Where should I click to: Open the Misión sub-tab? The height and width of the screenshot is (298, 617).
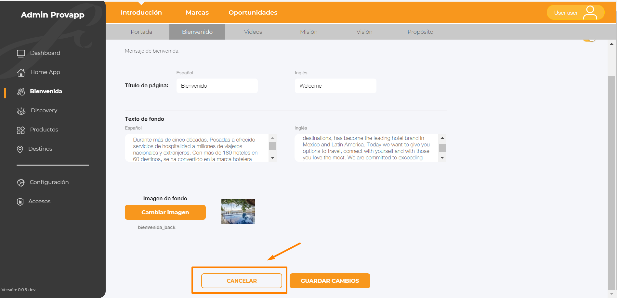[x=309, y=32]
